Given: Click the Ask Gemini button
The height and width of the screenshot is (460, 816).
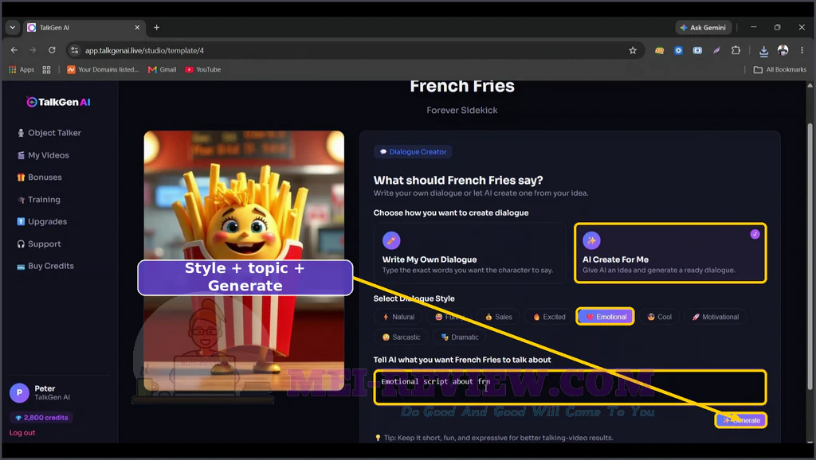Looking at the screenshot, I should pos(704,28).
